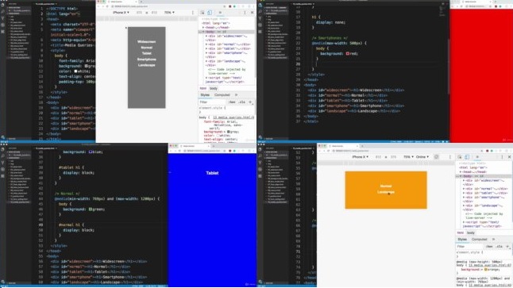Click the rotate icon next to Online dropdown
Image resolution: width=513 pixels, height=288 pixels.
[x=436, y=157]
